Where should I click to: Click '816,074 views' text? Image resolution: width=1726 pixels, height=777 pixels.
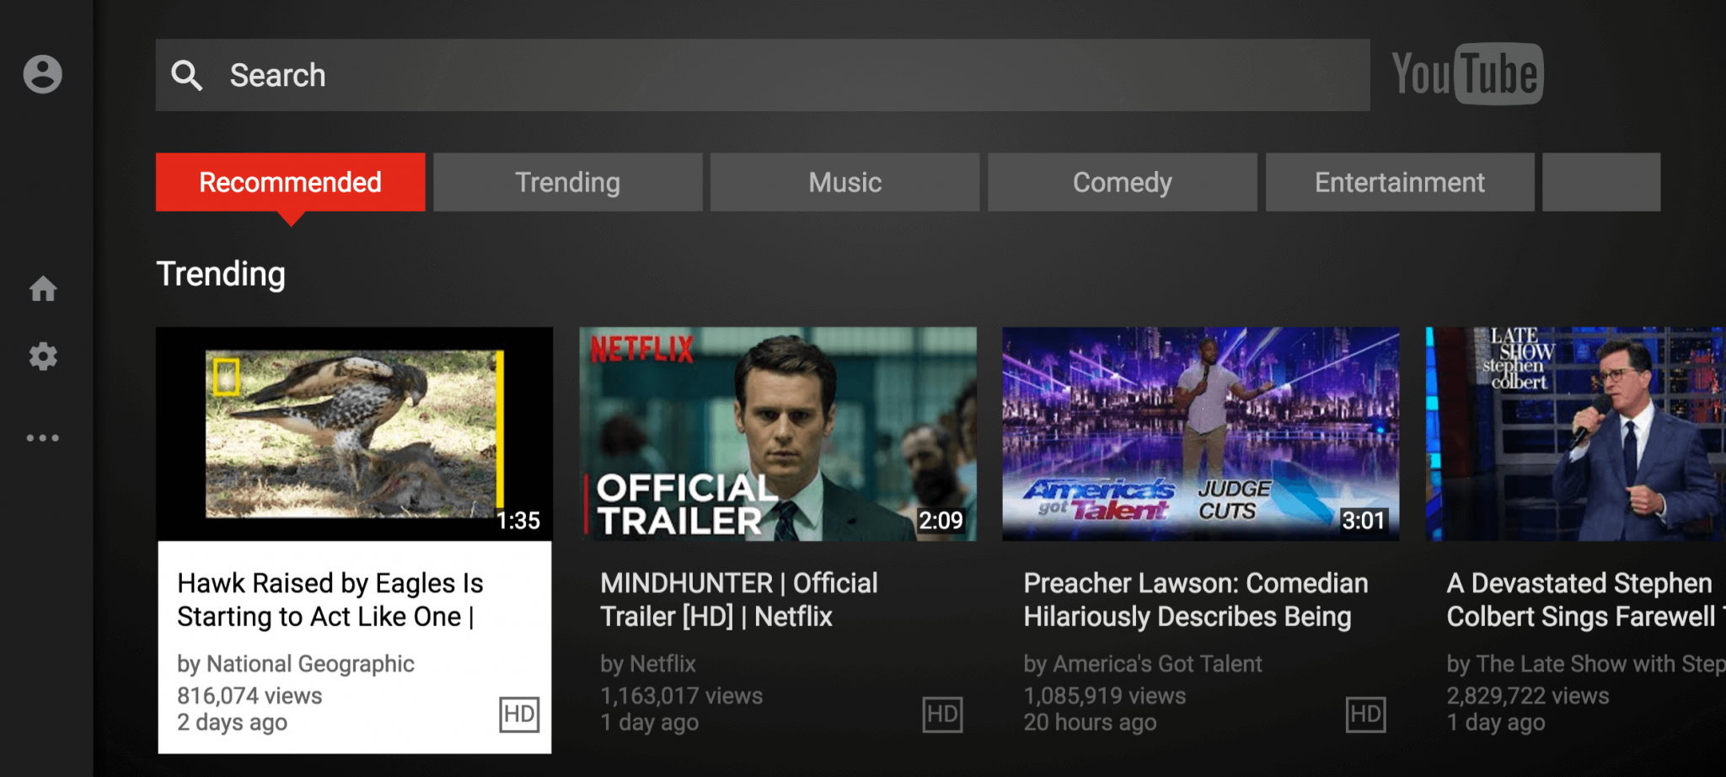(249, 696)
